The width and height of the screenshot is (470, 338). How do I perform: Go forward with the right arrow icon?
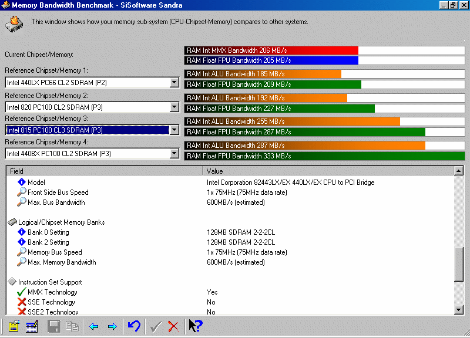tap(112, 326)
